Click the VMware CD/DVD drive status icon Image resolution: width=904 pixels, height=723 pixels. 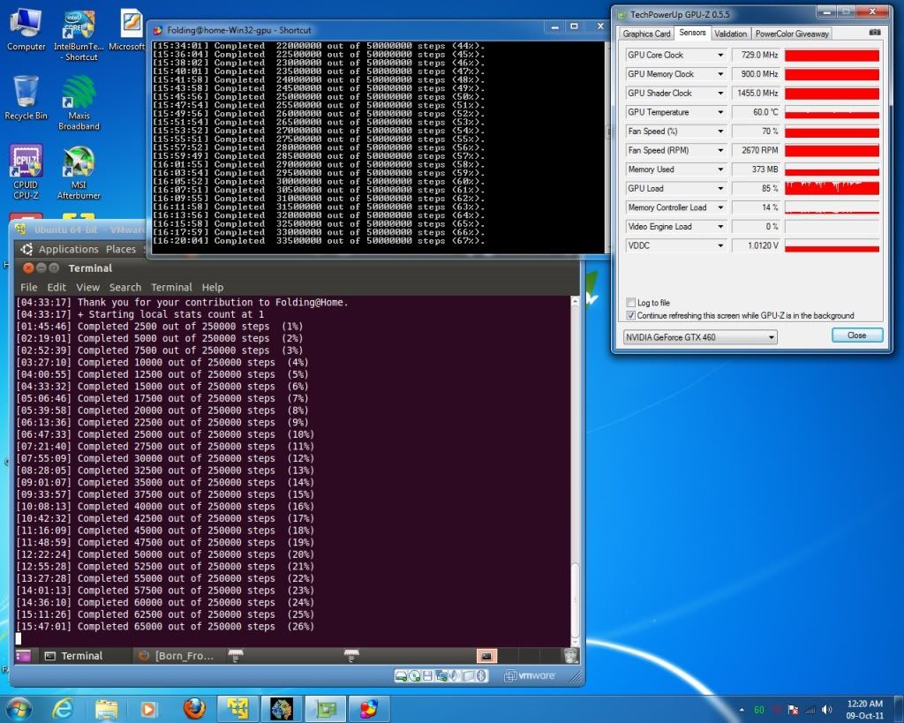coord(415,675)
